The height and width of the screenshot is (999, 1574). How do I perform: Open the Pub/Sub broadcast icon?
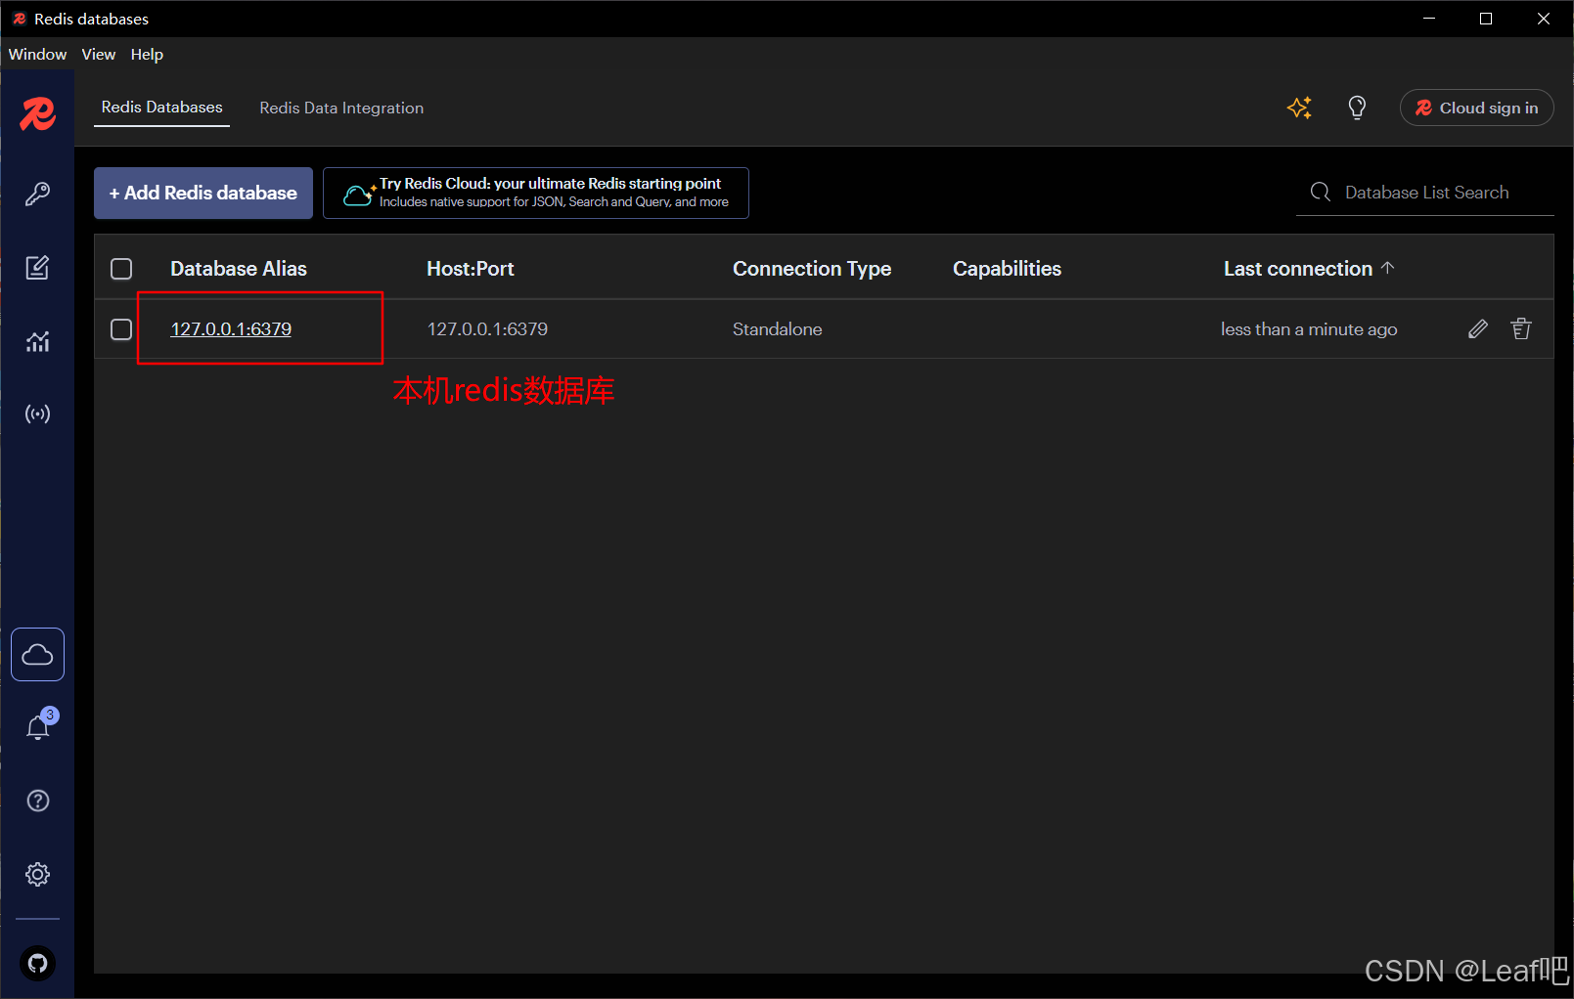(37, 414)
